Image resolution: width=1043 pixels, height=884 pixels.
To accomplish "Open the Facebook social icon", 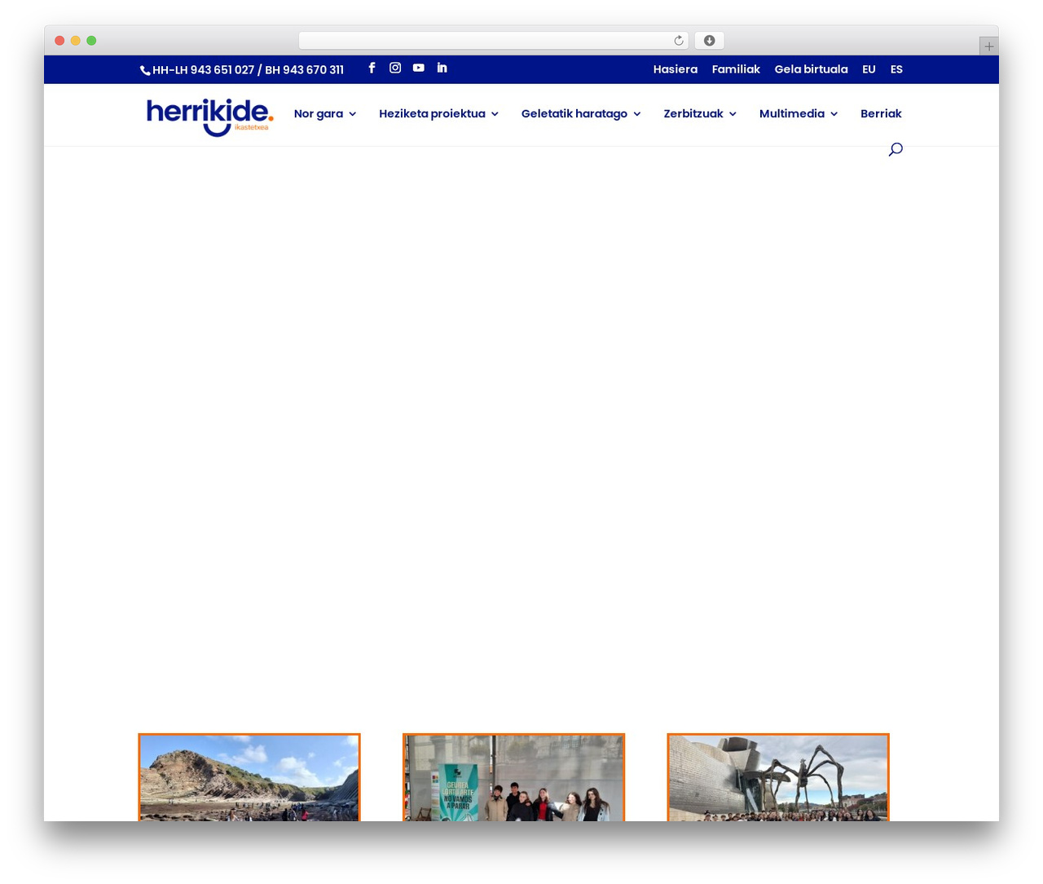I will [372, 68].
